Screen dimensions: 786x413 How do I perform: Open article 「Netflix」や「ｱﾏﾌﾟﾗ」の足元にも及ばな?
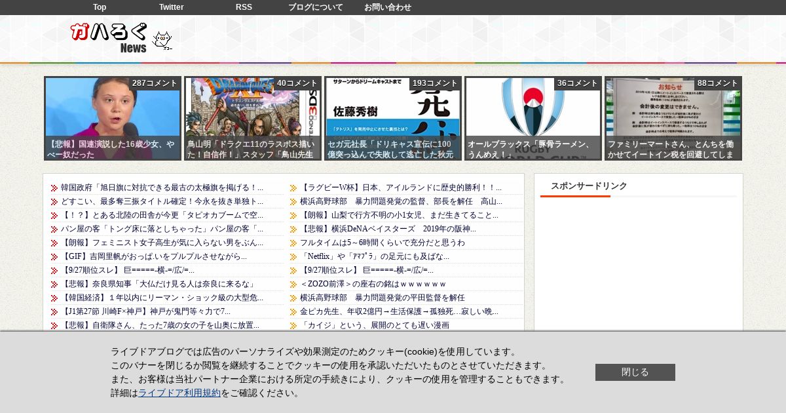[x=375, y=256]
